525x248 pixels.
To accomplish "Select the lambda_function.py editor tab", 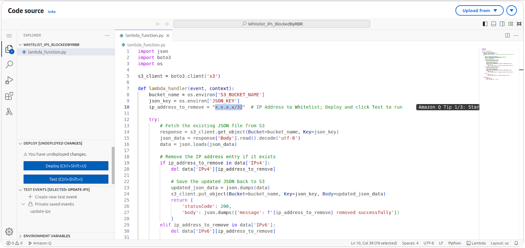I will click(x=144, y=35).
